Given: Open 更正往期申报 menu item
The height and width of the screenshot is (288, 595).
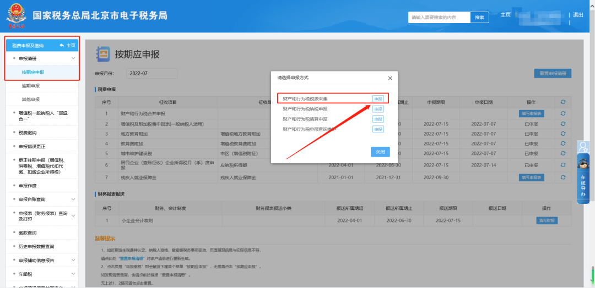Looking at the screenshot, I should pos(43,166).
